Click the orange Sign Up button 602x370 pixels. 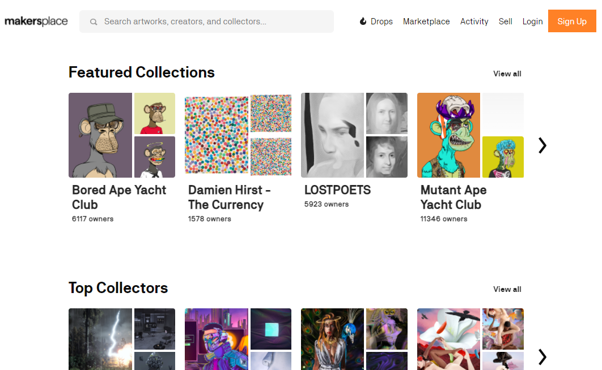click(x=571, y=21)
